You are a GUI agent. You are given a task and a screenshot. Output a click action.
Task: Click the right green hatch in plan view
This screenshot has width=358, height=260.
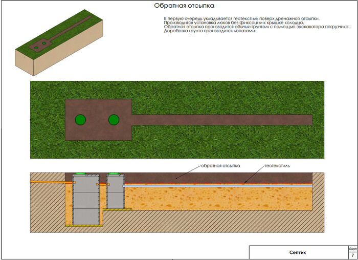[x=114, y=120]
